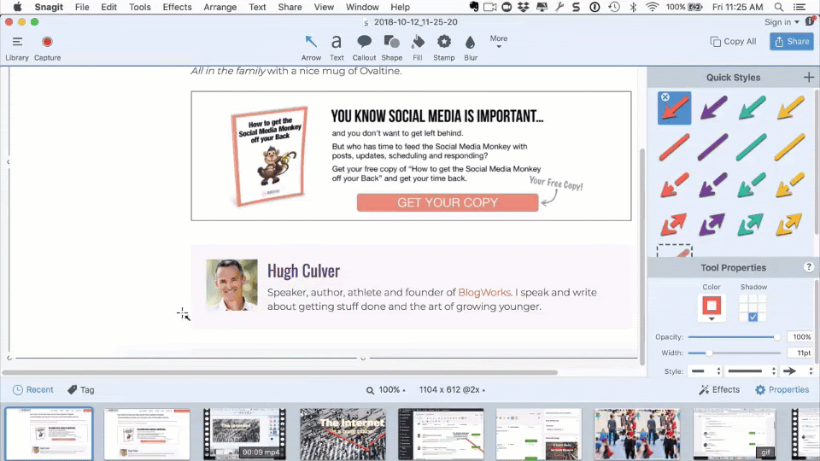Screen dimensions: 820x461
Task: Click the GET YOUR COPY button
Action: point(447,202)
